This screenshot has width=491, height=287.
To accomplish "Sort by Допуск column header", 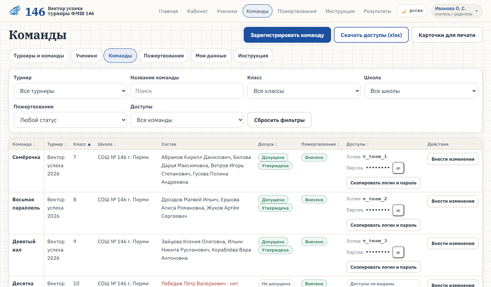I will click(268, 144).
